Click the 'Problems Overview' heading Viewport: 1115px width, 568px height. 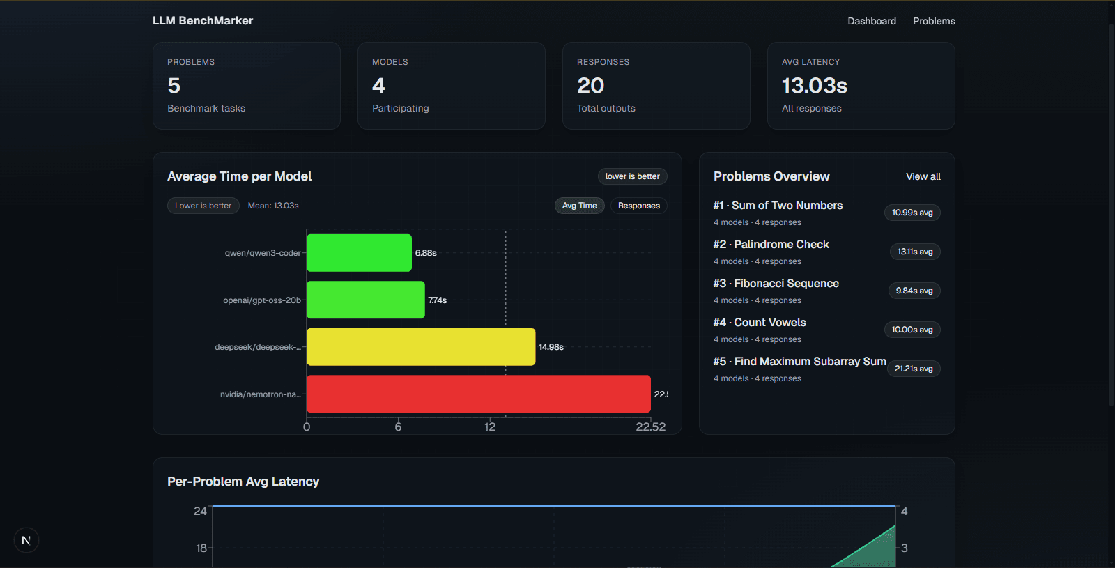(771, 176)
